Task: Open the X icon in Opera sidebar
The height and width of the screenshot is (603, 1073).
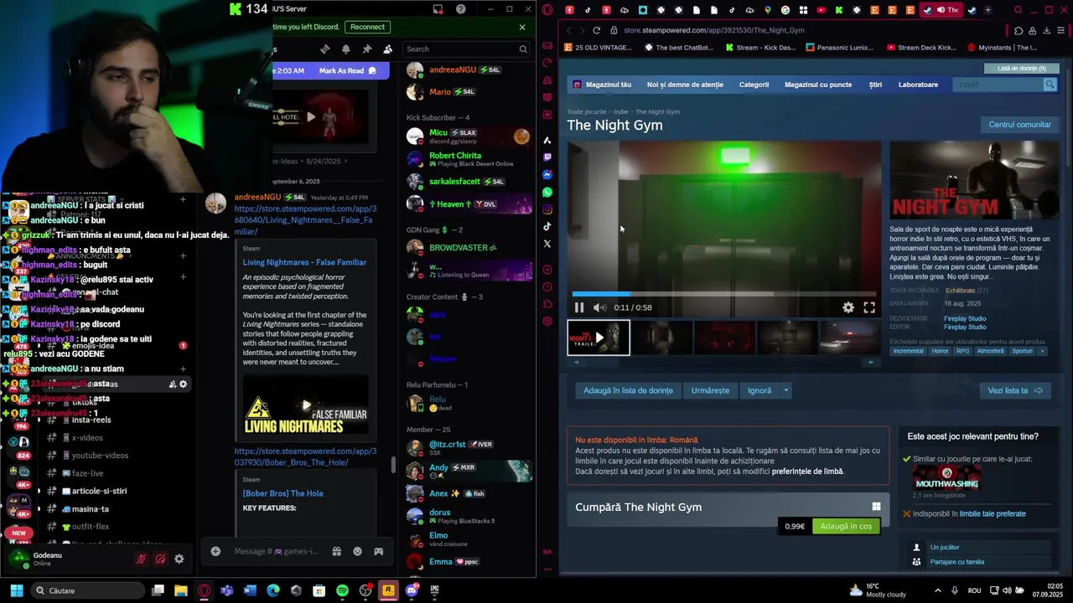Action: pos(547,244)
